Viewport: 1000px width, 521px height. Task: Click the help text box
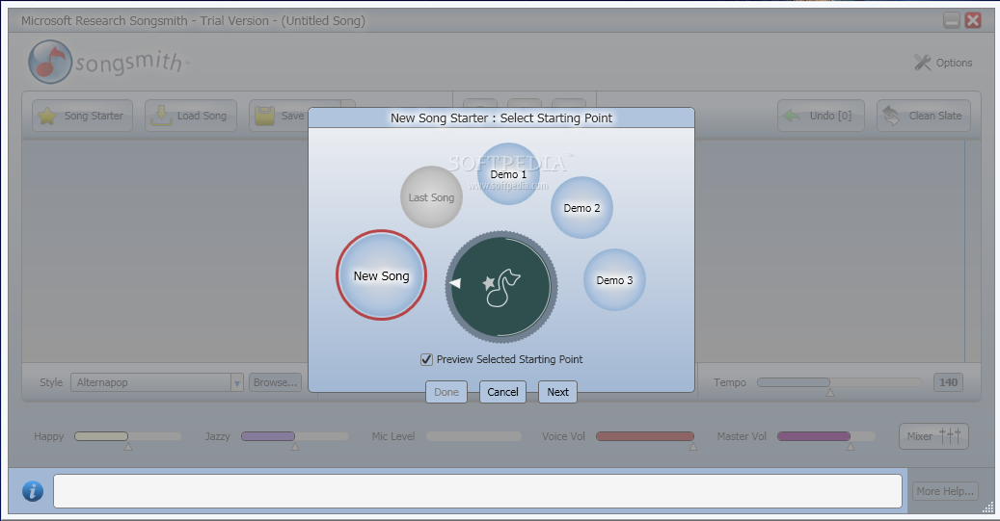point(477,491)
